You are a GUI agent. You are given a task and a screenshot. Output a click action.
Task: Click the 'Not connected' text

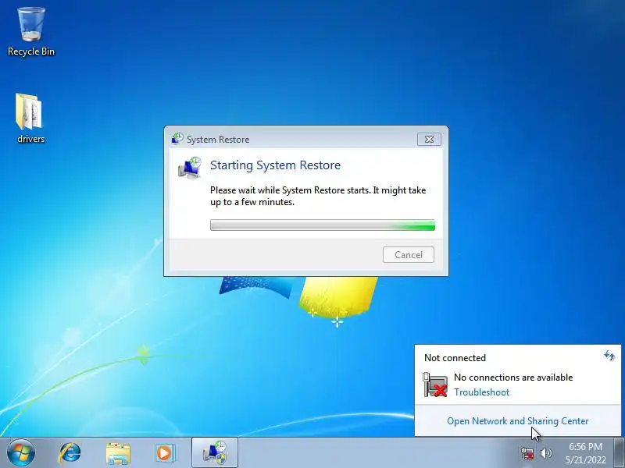tap(455, 358)
